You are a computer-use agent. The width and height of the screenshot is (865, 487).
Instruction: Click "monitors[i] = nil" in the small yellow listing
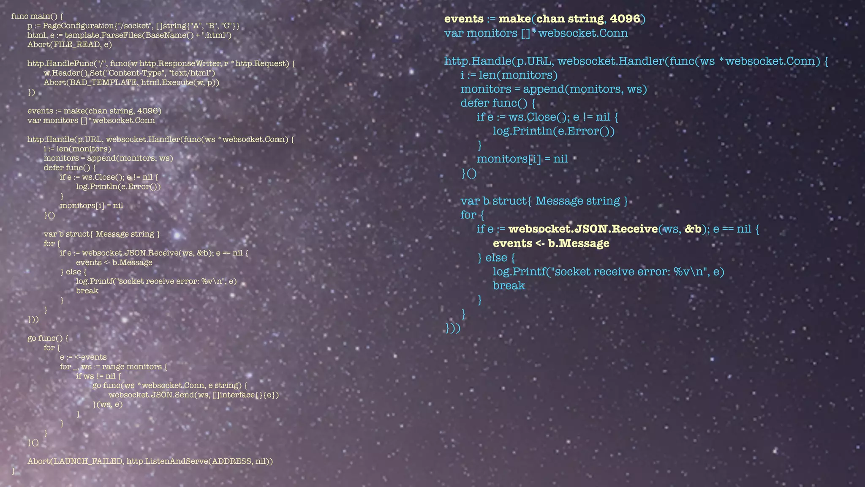pyautogui.click(x=91, y=205)
